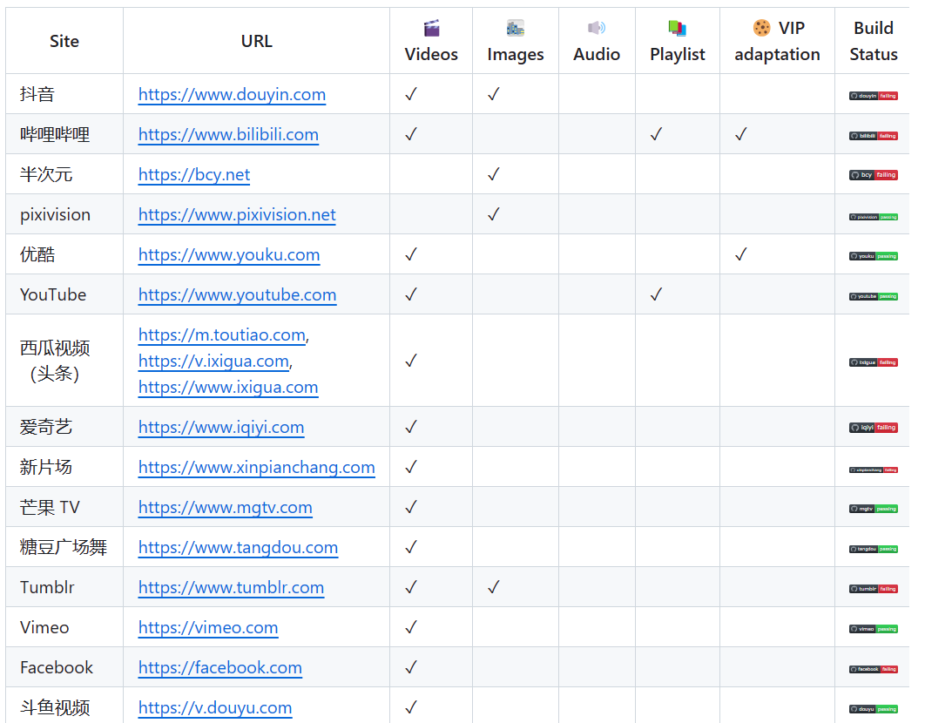The width and height of the screenshot is (925, 723).
Task: Click the Vimeo site name cell
Action: pyautogui.click(x=64, y=627)
